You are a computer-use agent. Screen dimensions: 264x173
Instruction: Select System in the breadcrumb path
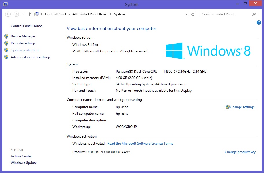(120, 14)
